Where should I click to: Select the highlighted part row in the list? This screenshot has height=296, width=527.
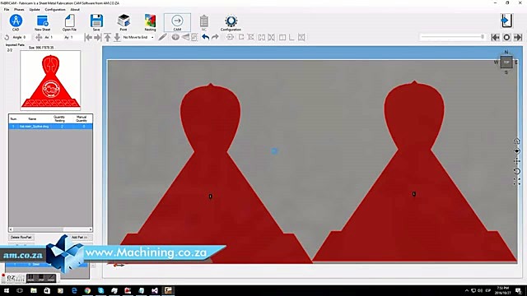(50, 127)
